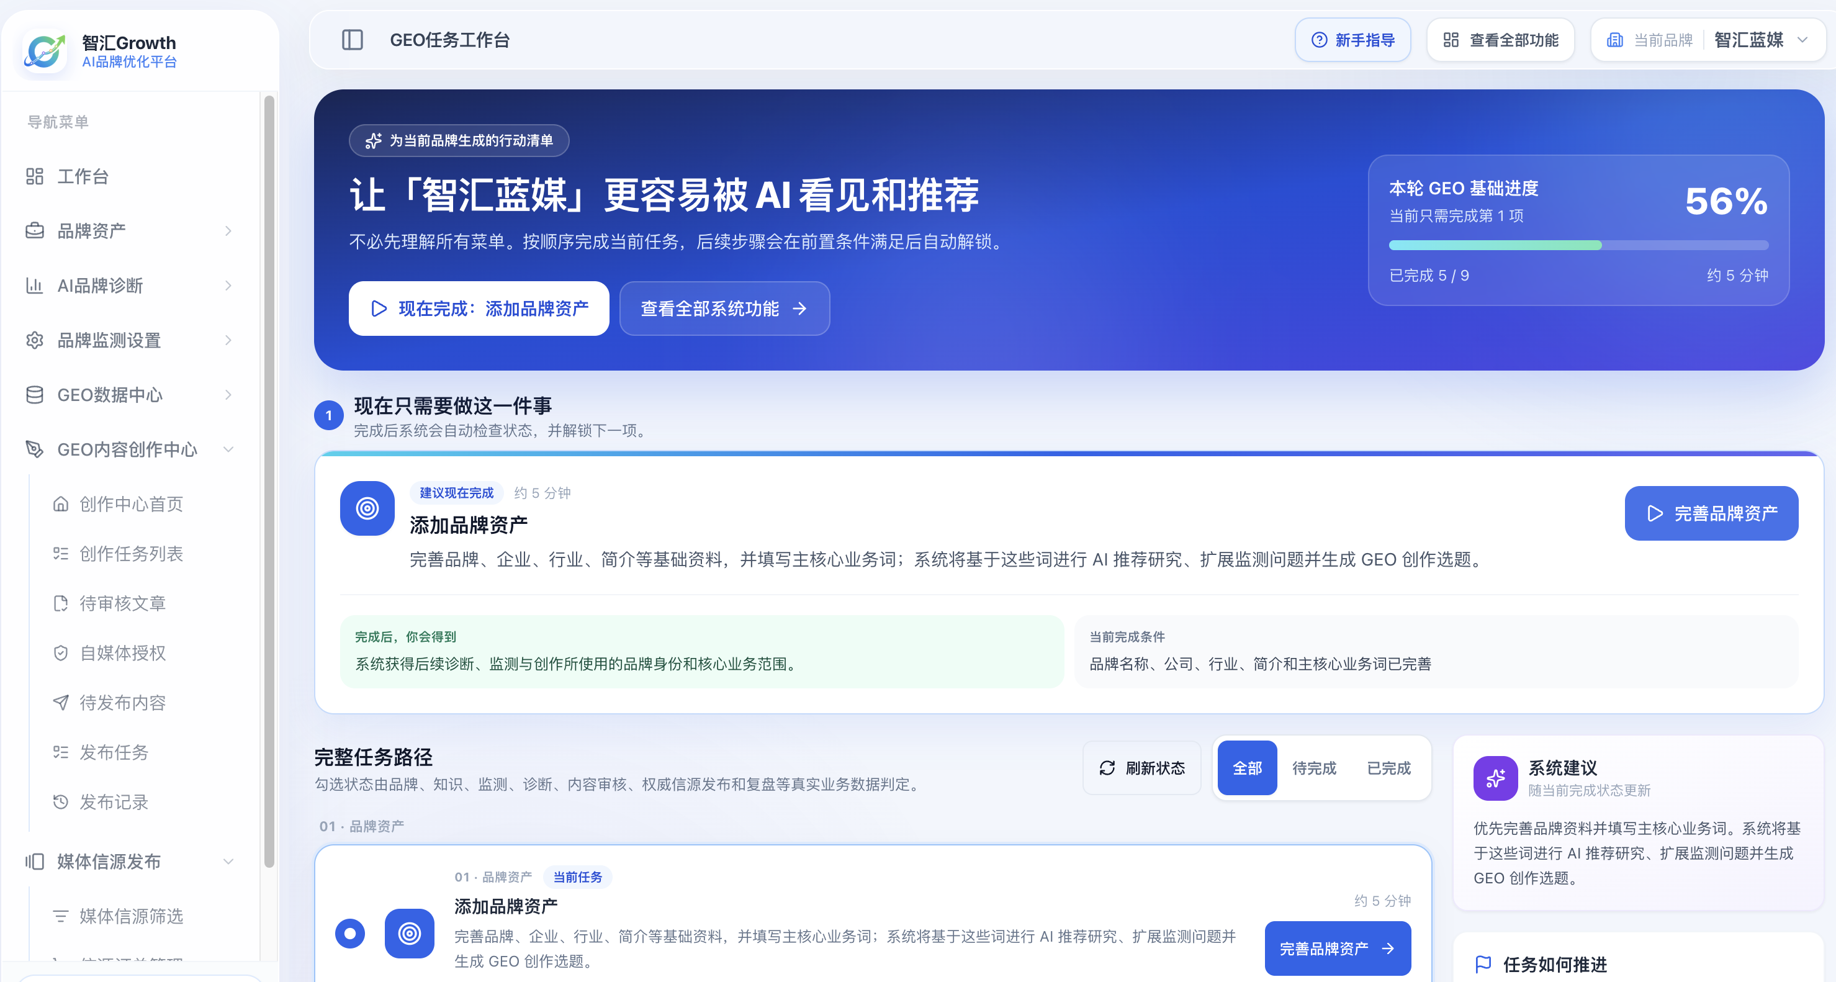Click the large 完善品牌资产 play button
The width and height of the screenshot is (1836, 982).
point(1711,513)
